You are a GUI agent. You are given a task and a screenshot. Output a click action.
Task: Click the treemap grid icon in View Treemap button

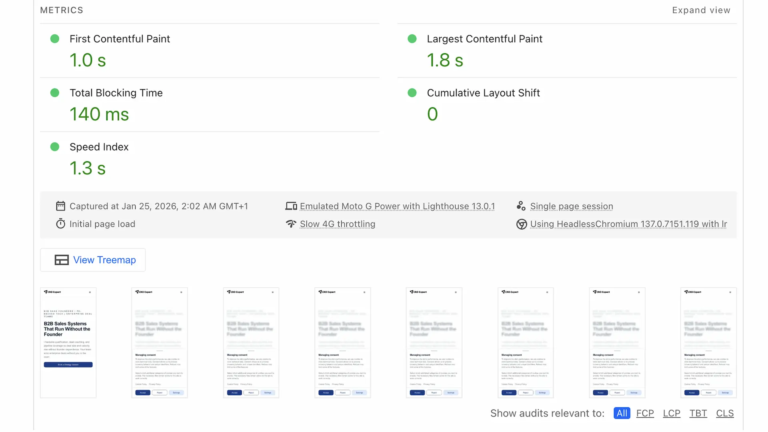click(62, 260)
